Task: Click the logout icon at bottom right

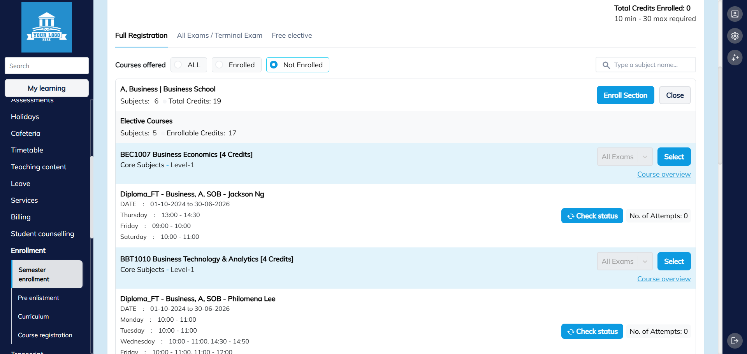Action: [x=735, y=341]
